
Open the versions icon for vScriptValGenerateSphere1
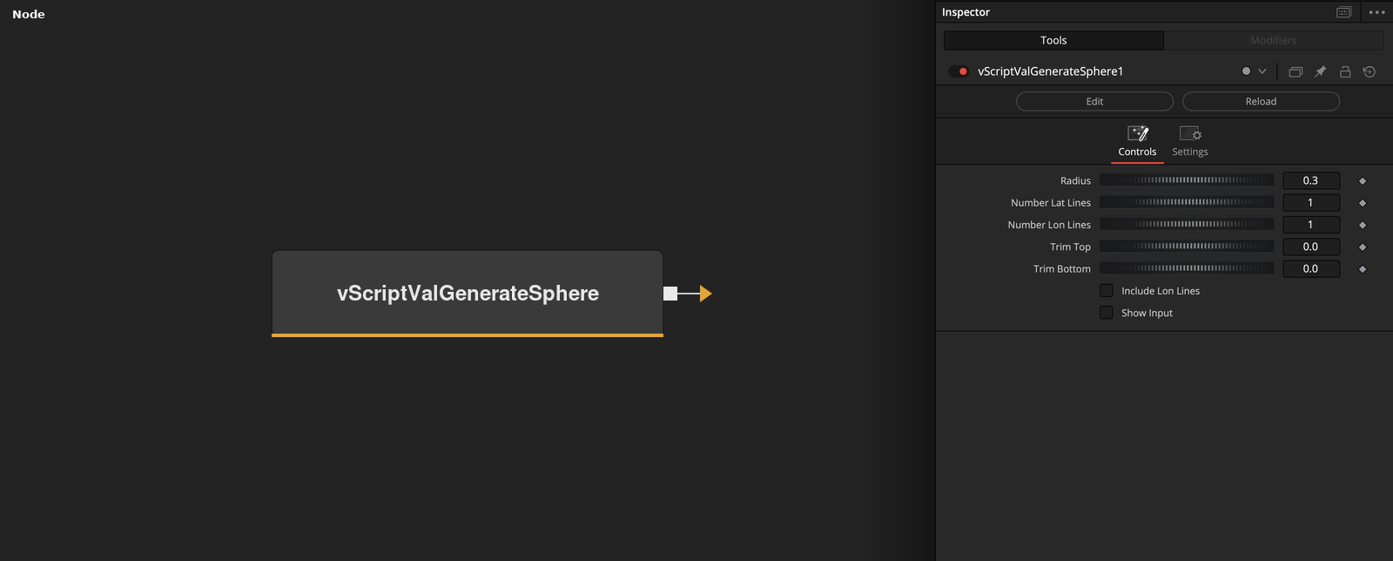click(1295, 71)
